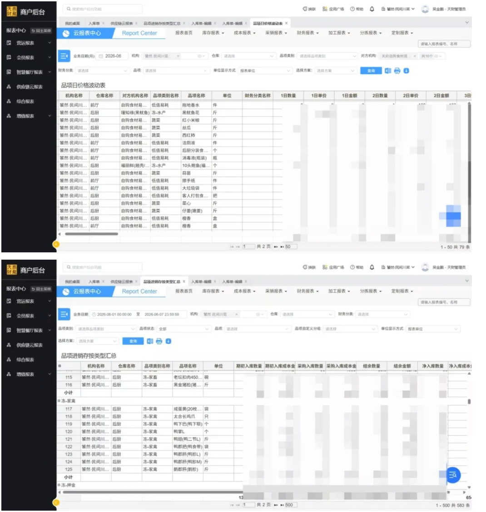Expand 智慧餐厅报表 in top screenshot sidebar
Viewport: 486px width, 512px height.
point(29,72)
